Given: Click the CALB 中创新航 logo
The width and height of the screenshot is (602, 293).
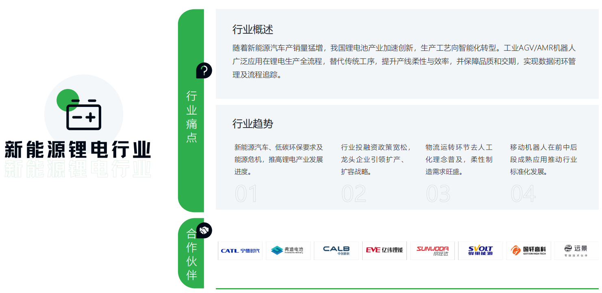Looking at the screenshot, I should tap(336, 250).
